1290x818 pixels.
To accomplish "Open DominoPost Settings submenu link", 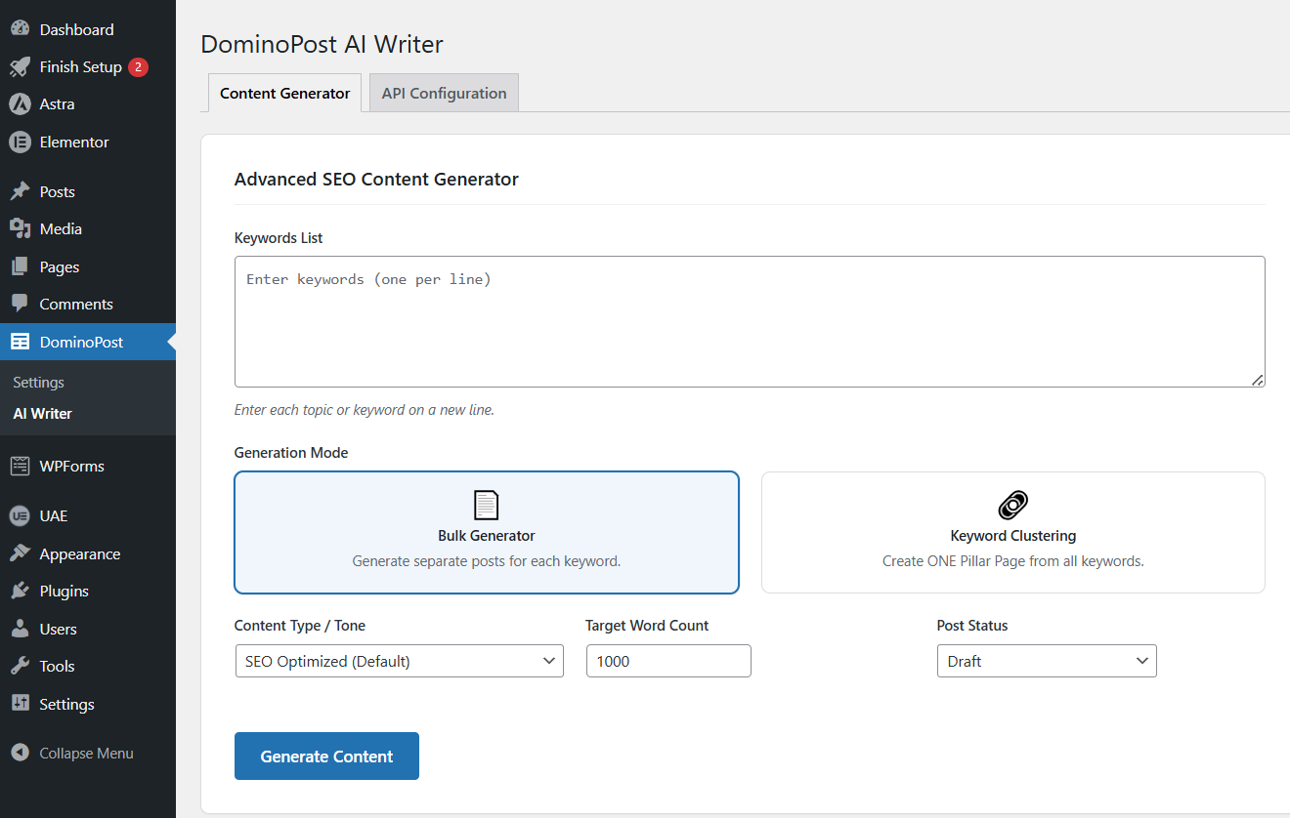I will coord(39,383).
